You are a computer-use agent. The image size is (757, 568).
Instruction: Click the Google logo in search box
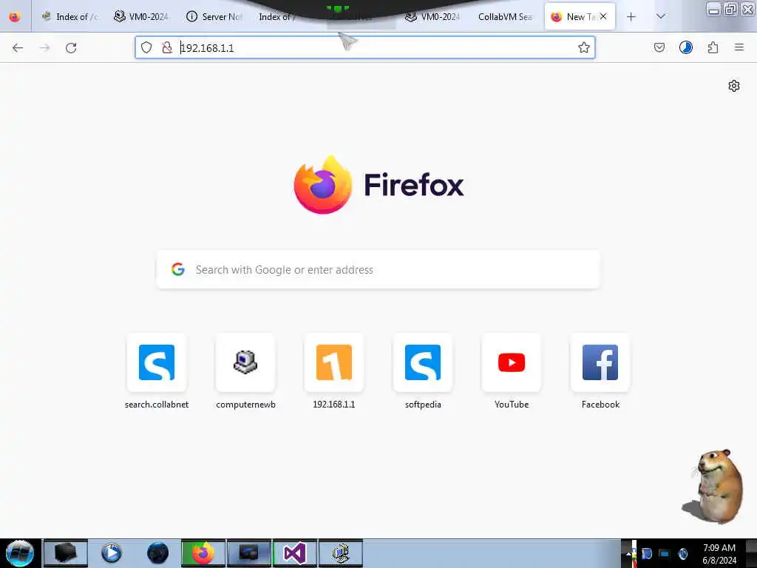tap(177, 269)
